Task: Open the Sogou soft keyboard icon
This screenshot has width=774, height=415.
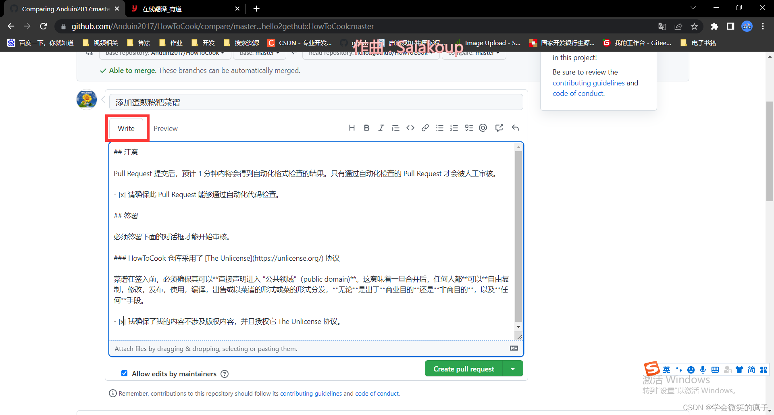Action: pos(715,369)
